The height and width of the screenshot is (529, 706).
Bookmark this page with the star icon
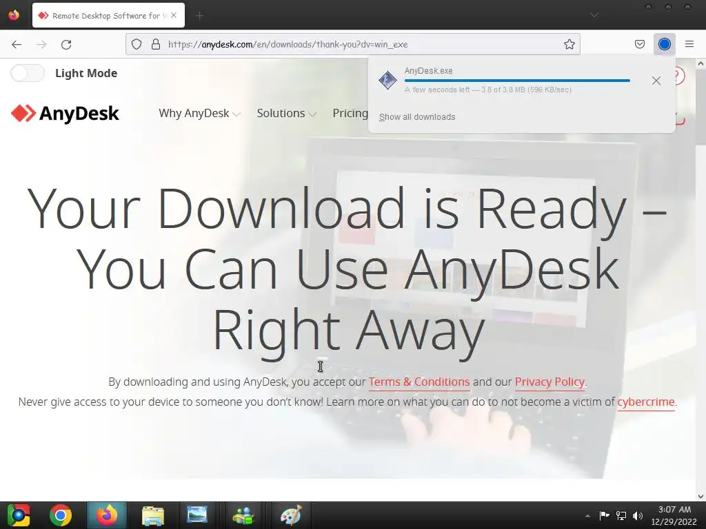[569, 44]
